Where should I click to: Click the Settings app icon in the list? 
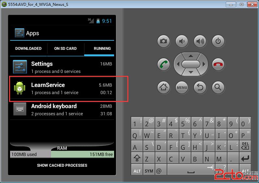20,67
